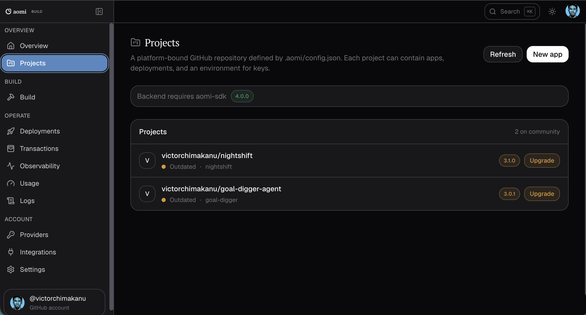
Task: Click the Outdated status dot for nightshift
Action: [164, 167]
